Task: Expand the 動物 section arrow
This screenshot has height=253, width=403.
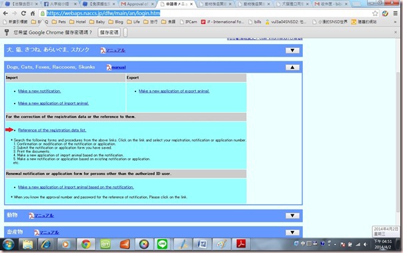Action: pos(292,216)
